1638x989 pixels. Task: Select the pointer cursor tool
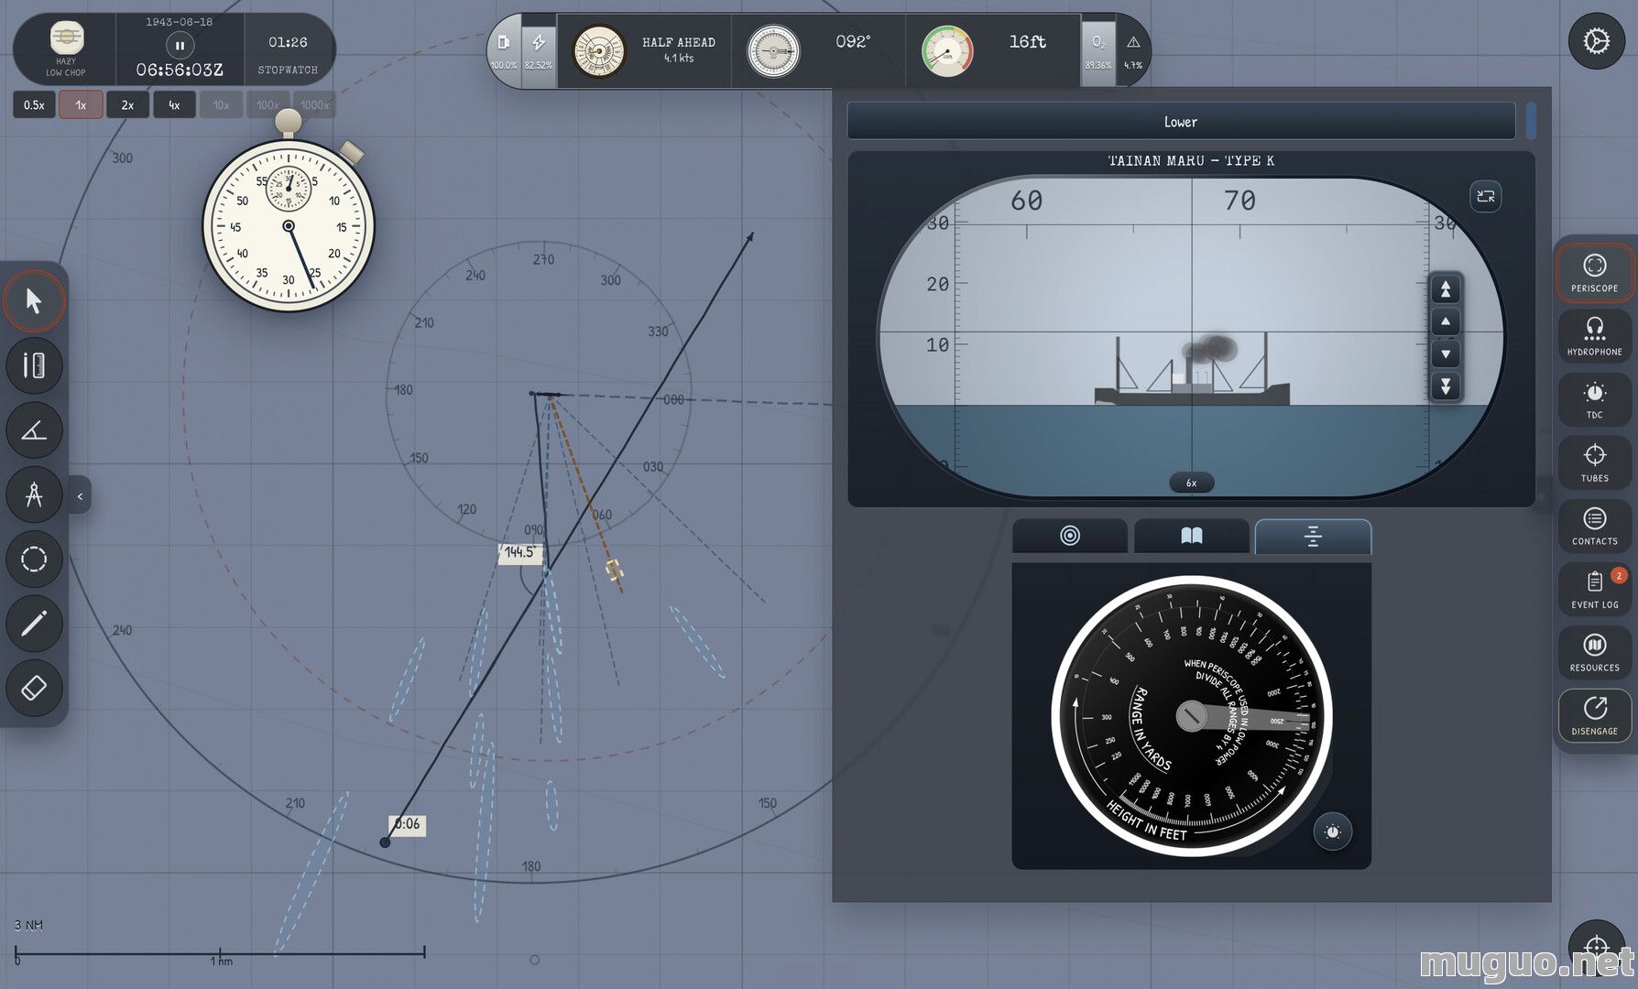[x=34, y=301]
